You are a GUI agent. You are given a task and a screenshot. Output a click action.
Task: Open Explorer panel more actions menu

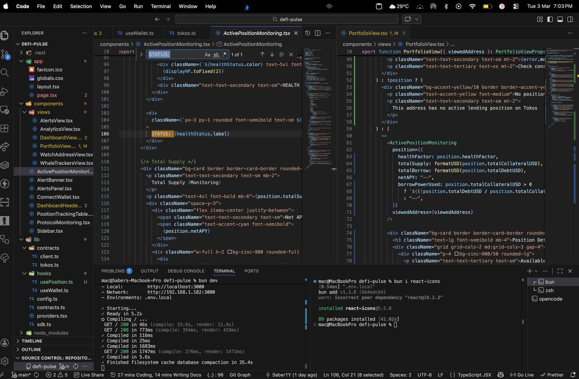coord(85,33)
